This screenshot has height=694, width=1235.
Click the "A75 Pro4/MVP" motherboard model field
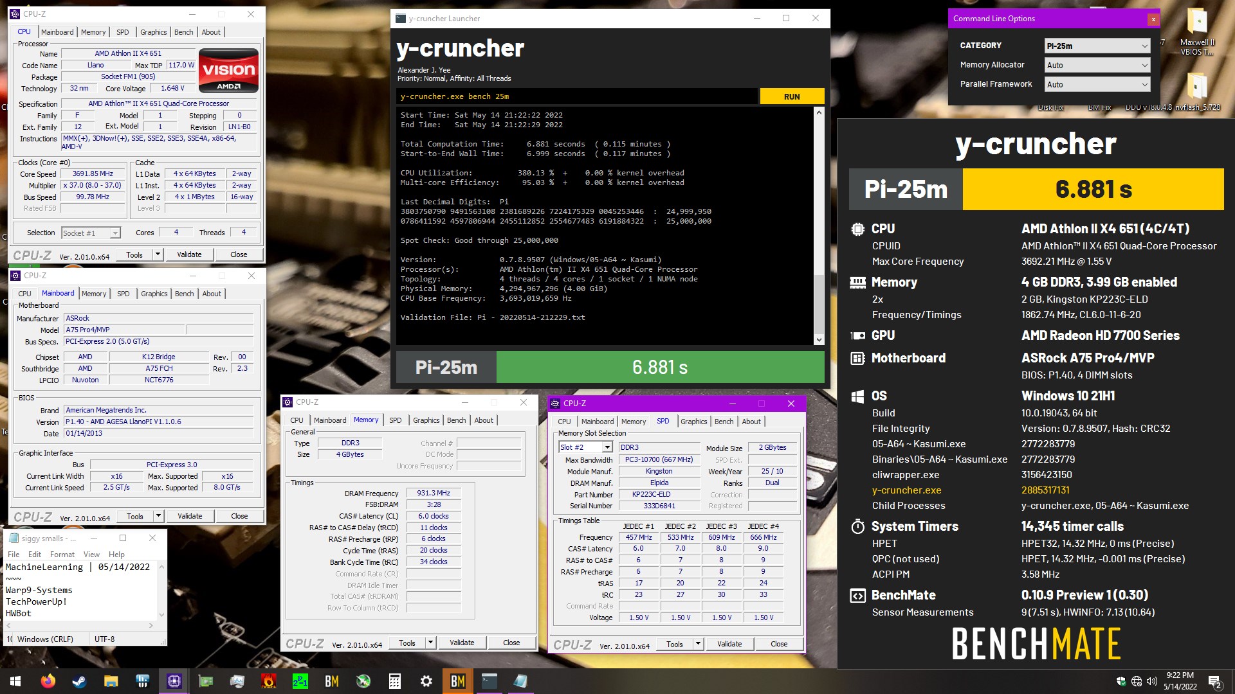pyautogui.click(x=124, y=330)
